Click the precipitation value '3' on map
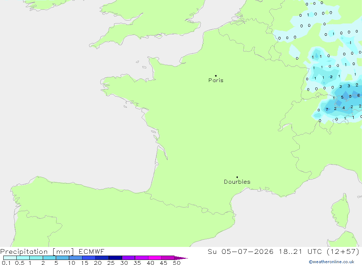 [x=349, y=86]
